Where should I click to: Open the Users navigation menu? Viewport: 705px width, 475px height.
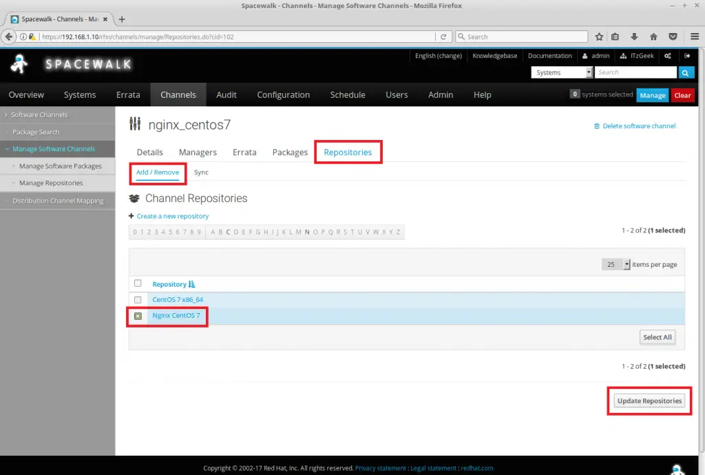(397, 95)
